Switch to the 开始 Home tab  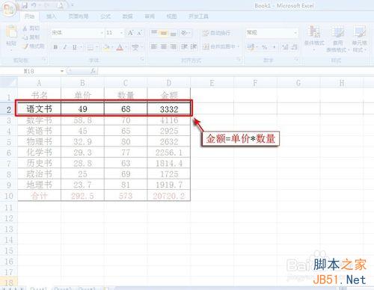pos(29,16)
